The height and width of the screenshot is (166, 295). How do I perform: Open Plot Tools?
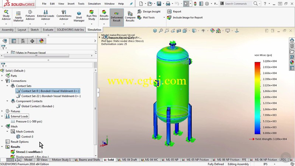coord(146,17)
